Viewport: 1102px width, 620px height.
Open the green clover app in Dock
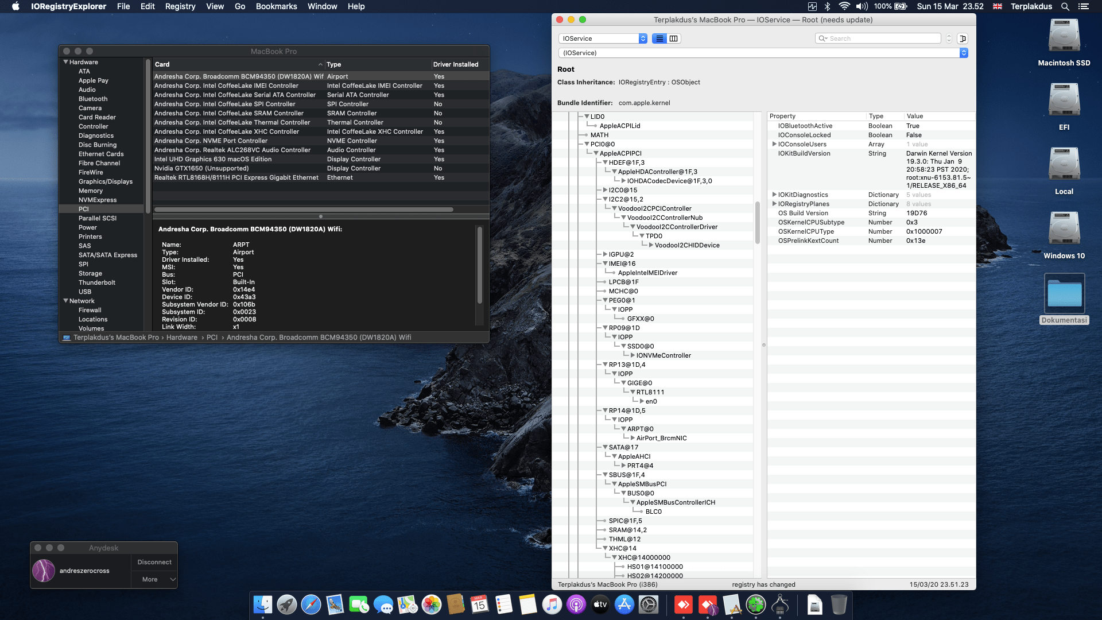point(755,604)
